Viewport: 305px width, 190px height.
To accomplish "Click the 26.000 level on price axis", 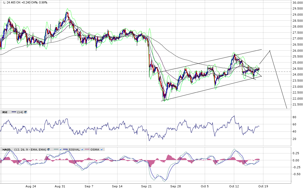I will tap(297, 51).
